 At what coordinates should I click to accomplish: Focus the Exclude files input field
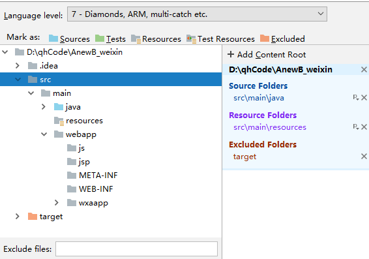pos(136,249)
